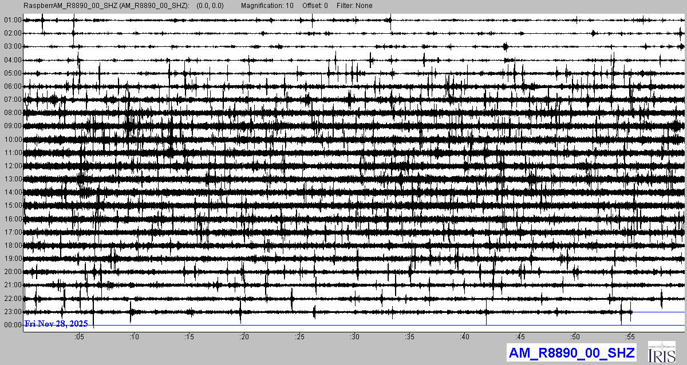This screenshot has width=687, height=365.
Task: Select the Magnification: 10 header text
Action: pyautogui.click(x=269, y=6)
